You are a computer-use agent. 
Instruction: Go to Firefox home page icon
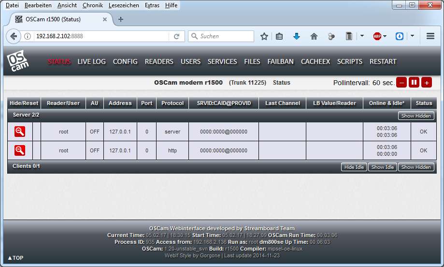314,36
